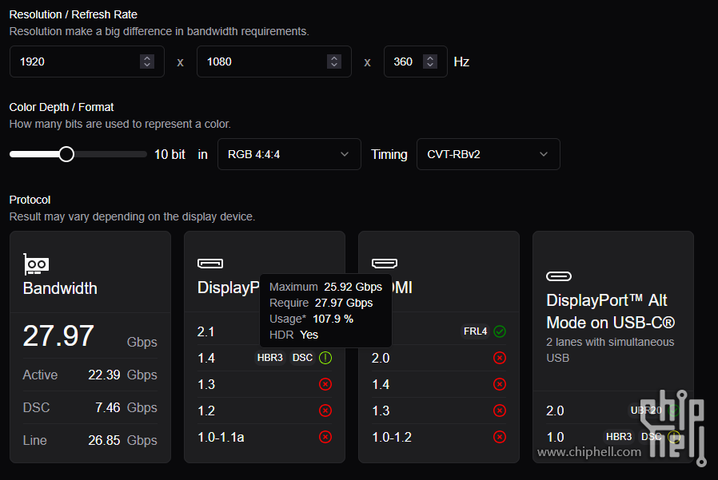The width and height of the screenshot is (718, 480).
Task: Click the DSC badge on DisplayPort 1.4 row
Action: [302, 357]
